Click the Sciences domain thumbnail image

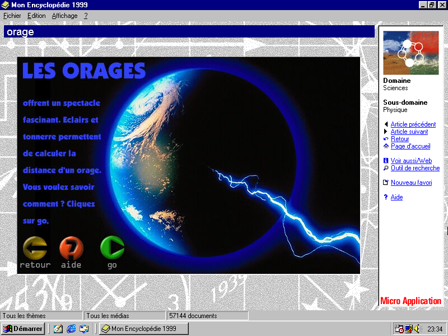[411, 53]
